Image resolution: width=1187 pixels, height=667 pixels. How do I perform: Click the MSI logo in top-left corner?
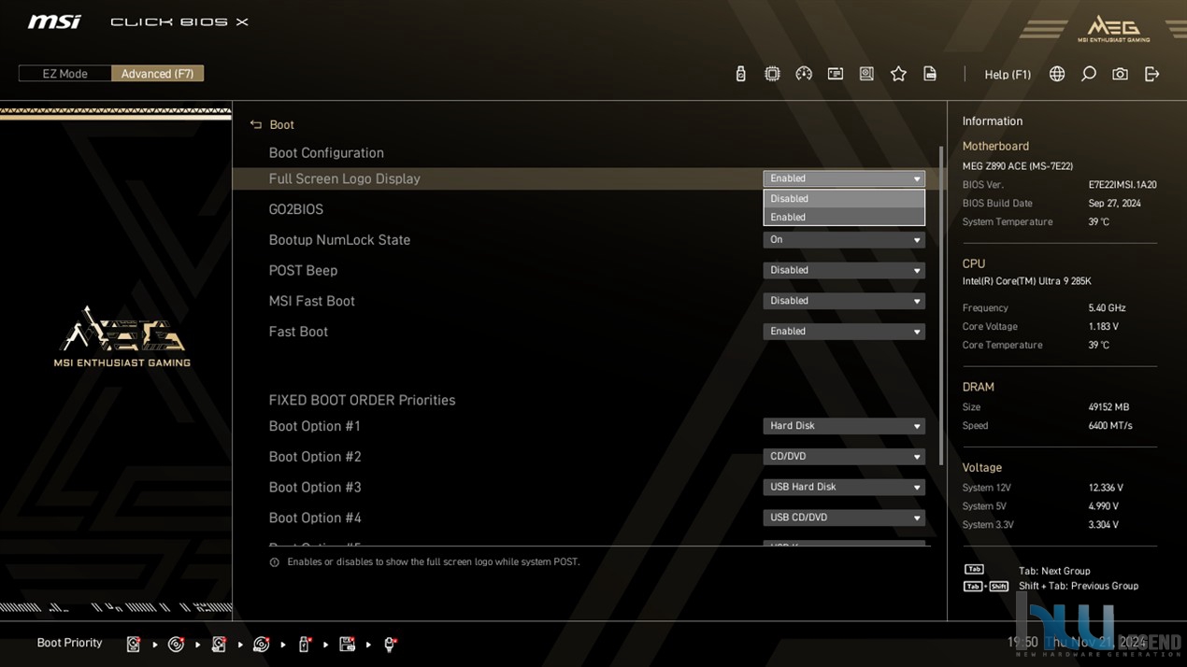click(54, 21)
